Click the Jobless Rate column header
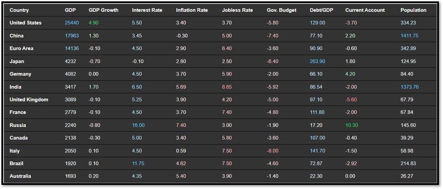Image resolution: width=443 pixels, height=189 pixels. click(237, 10)
